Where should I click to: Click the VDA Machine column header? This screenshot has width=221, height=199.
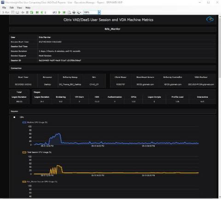(x=201, y=77)
